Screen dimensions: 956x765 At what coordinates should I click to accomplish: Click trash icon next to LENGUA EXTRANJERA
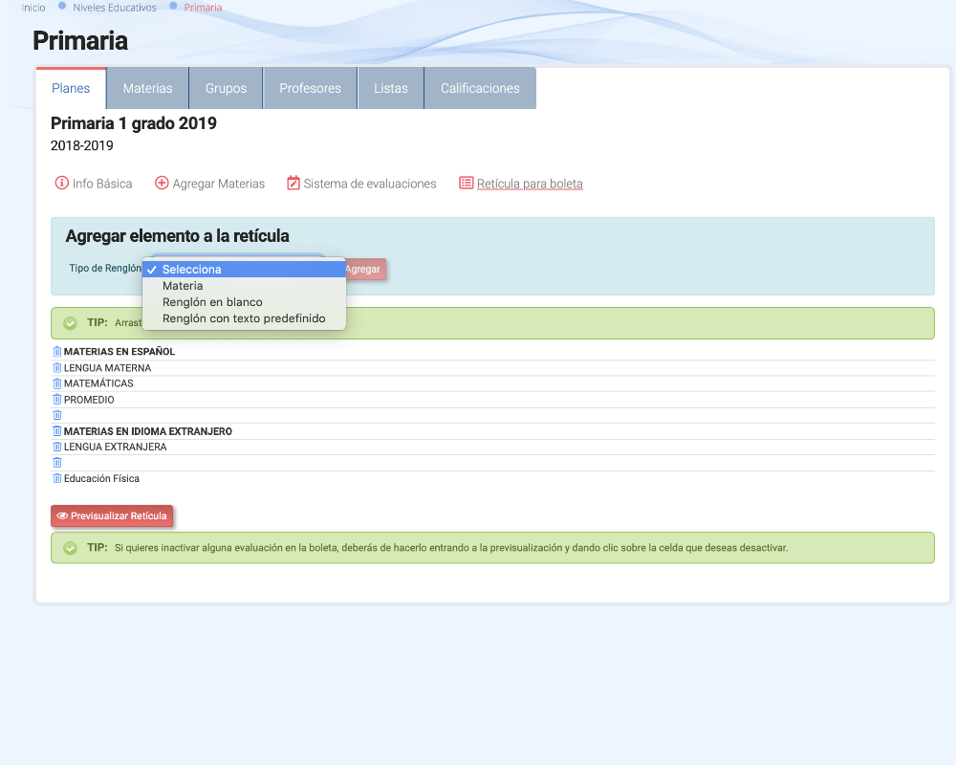[x=57, y=447]
